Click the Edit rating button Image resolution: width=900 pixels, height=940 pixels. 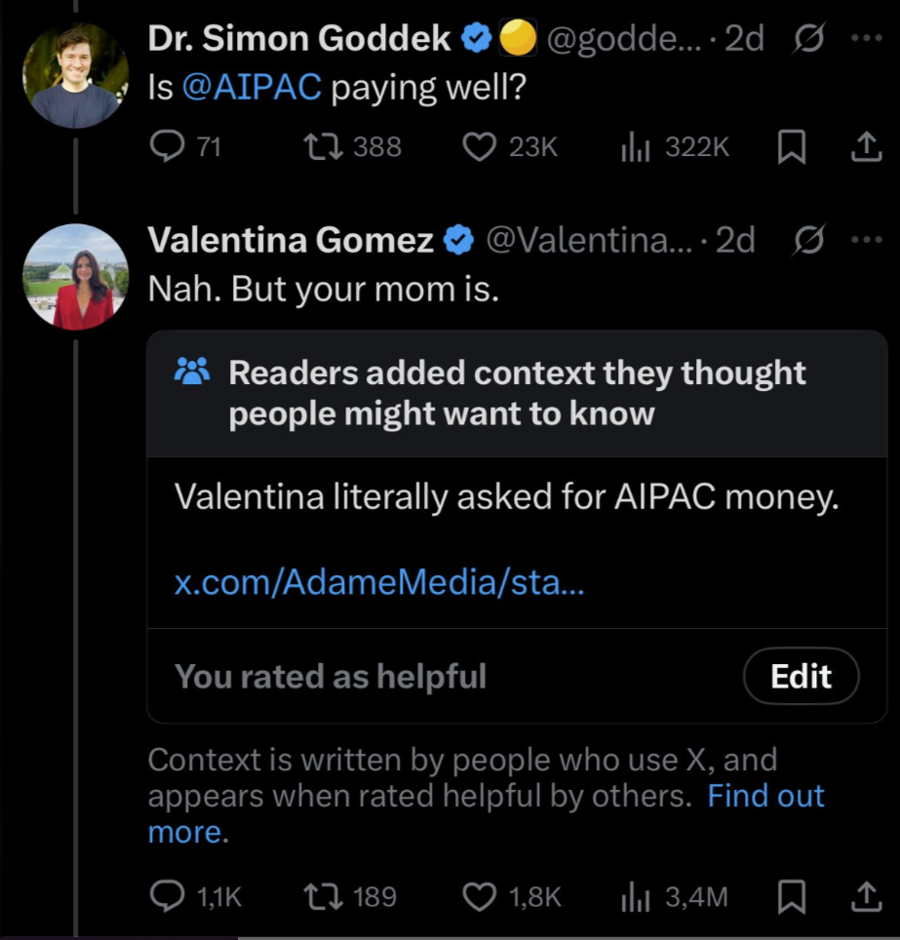coord(801,677)
